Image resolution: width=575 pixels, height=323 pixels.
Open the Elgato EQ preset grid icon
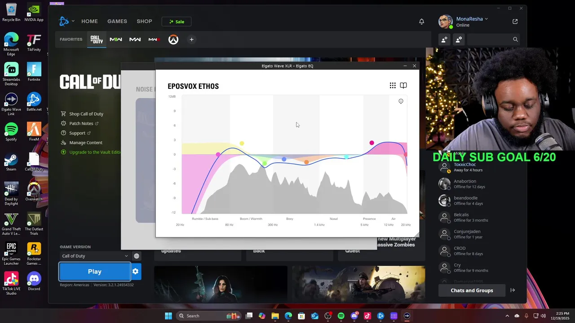(393, 85)
